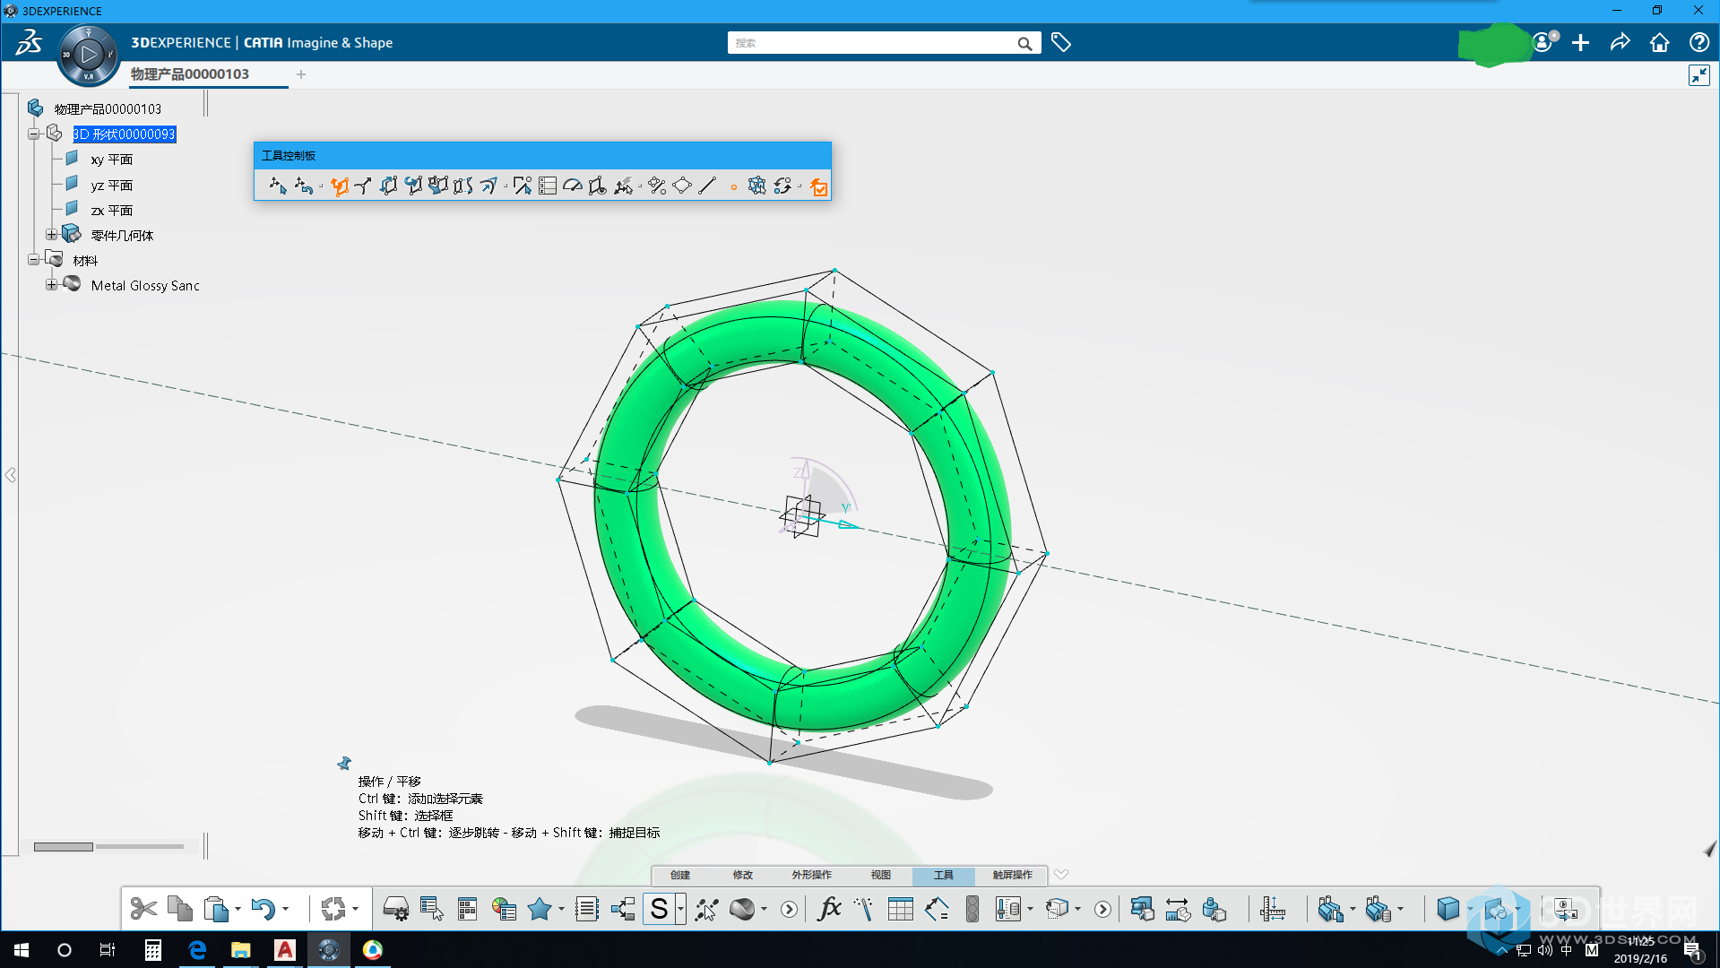Open the Undo history dropdown arrow
Image resolution: width=1720 pixels, height=968 pixels.
coord(285,909)
